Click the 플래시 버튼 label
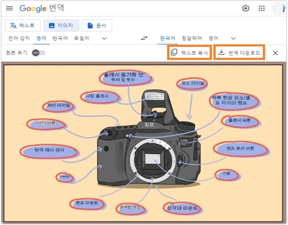The width and height of the screenshot is (288, 225). pos(239,121)
